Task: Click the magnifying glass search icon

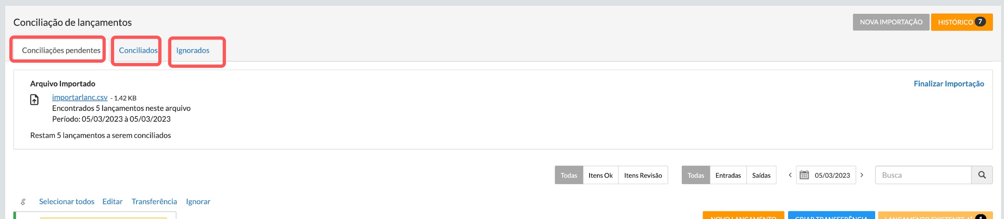Action: (982, 175)
